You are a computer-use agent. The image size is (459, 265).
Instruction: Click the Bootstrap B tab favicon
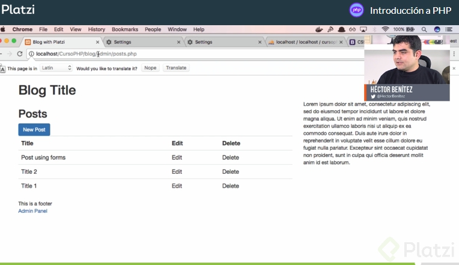[353, 42]
